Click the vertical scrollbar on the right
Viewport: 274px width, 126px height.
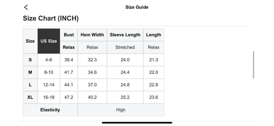253,65
